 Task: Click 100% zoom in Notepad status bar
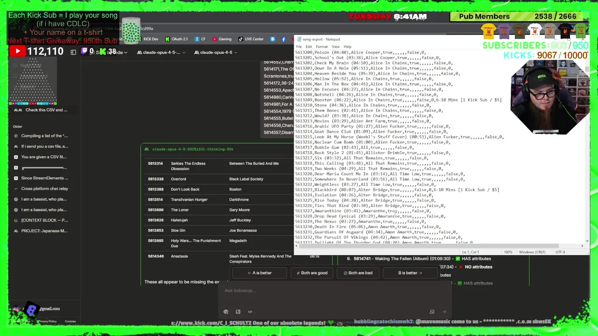tap(508, 252)
